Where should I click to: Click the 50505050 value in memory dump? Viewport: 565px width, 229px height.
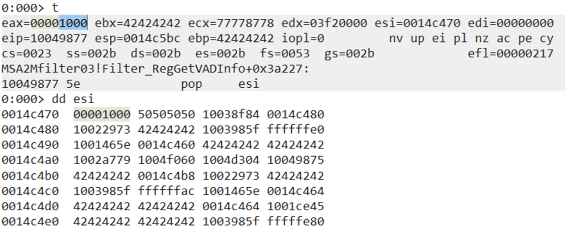pyautogui.click(x=166, y=115)
